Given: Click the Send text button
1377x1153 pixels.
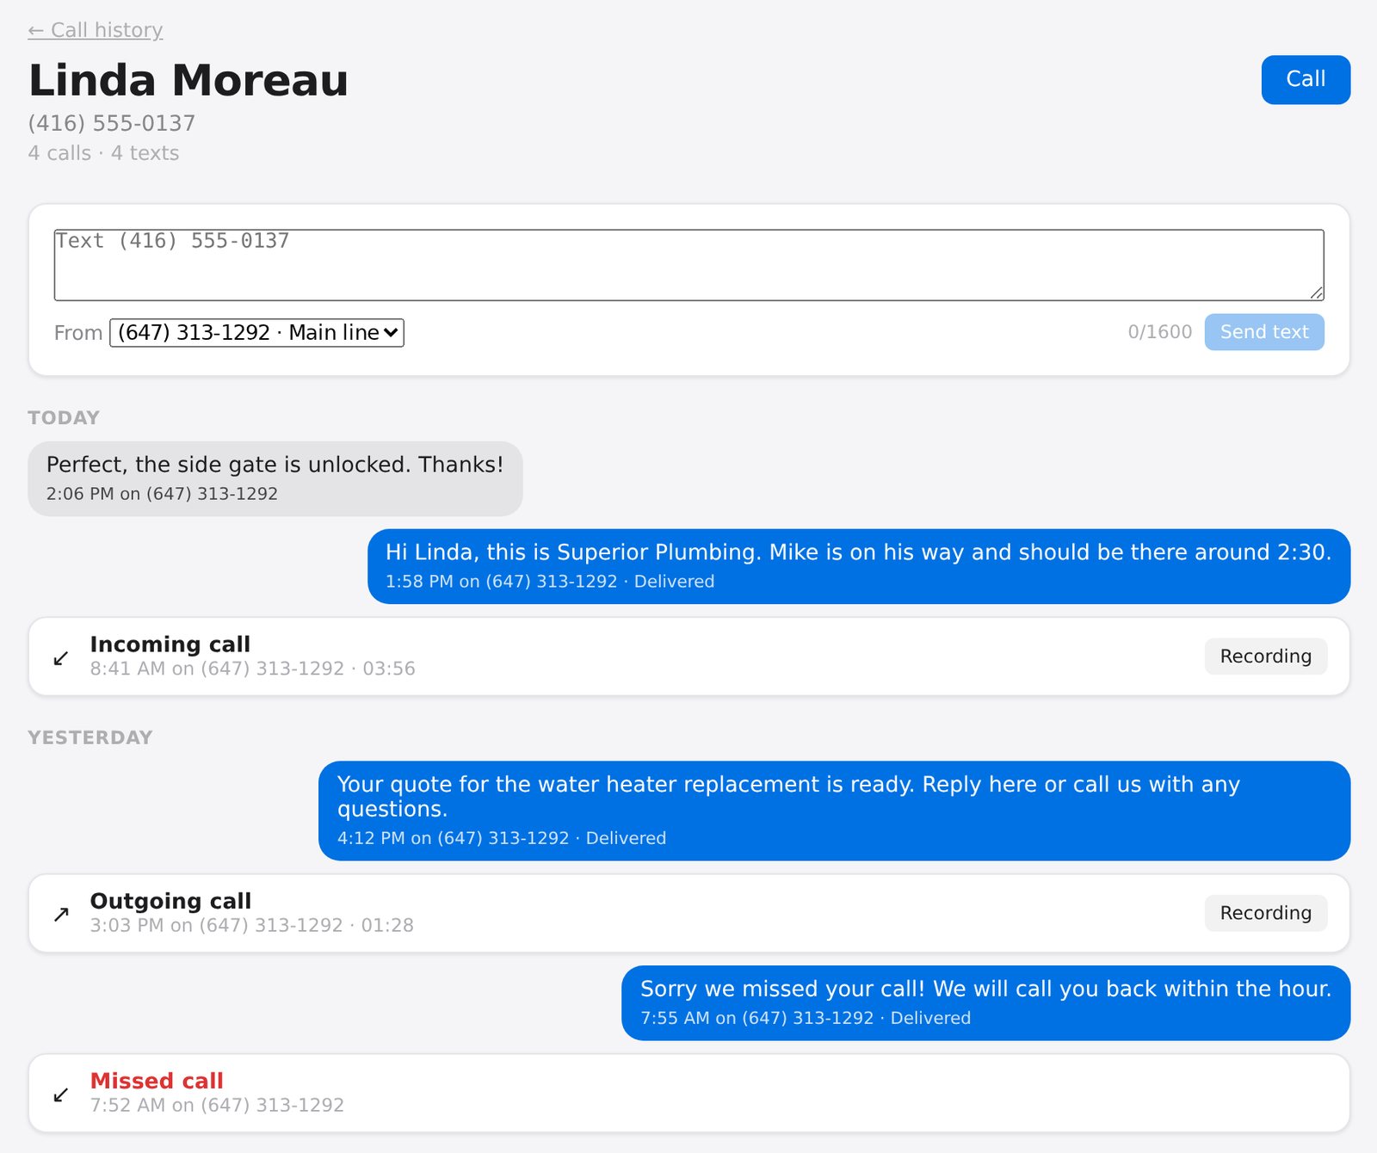Looking at the screenshot, I should pos(1264,332).
